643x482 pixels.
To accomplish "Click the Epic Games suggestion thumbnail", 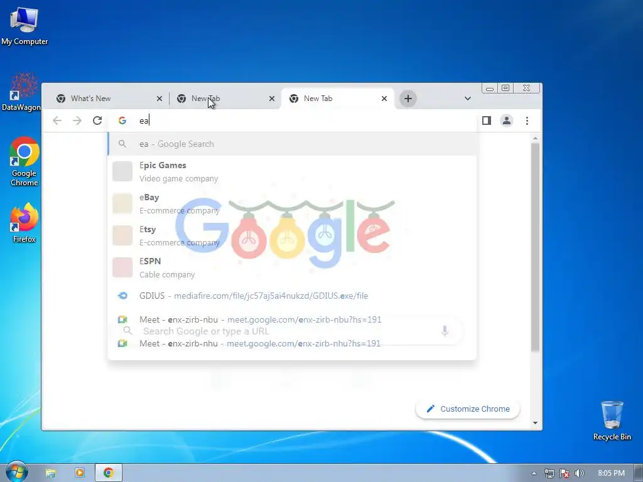I will (x=122, y=171).
